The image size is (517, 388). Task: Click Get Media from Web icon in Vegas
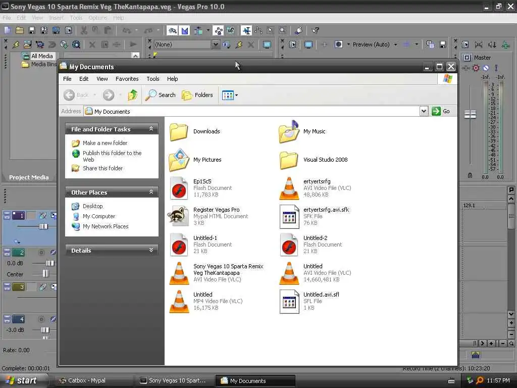point(64,44)
